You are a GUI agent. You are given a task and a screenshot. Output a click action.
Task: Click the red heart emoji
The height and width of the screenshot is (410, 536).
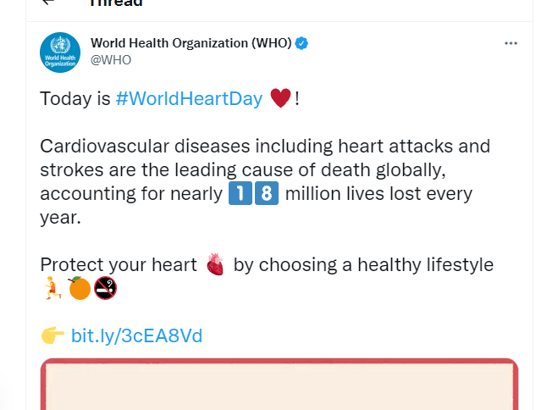280,98
